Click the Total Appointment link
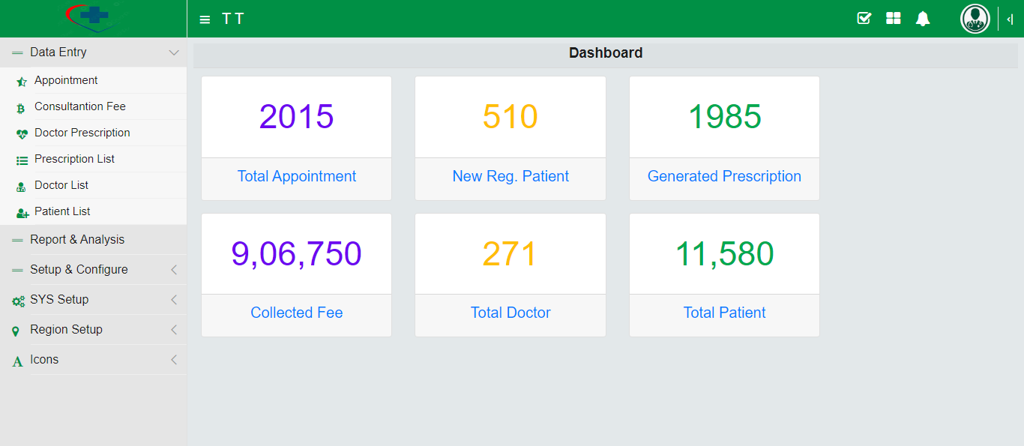The width and height of the screenshot is (1024, 446). click(x=296, y=176)
